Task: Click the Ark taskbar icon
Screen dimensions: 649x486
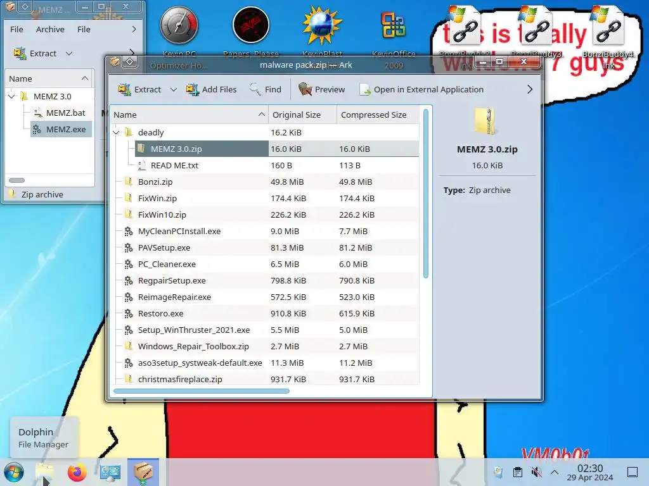Action: click(x=143, y=472)
